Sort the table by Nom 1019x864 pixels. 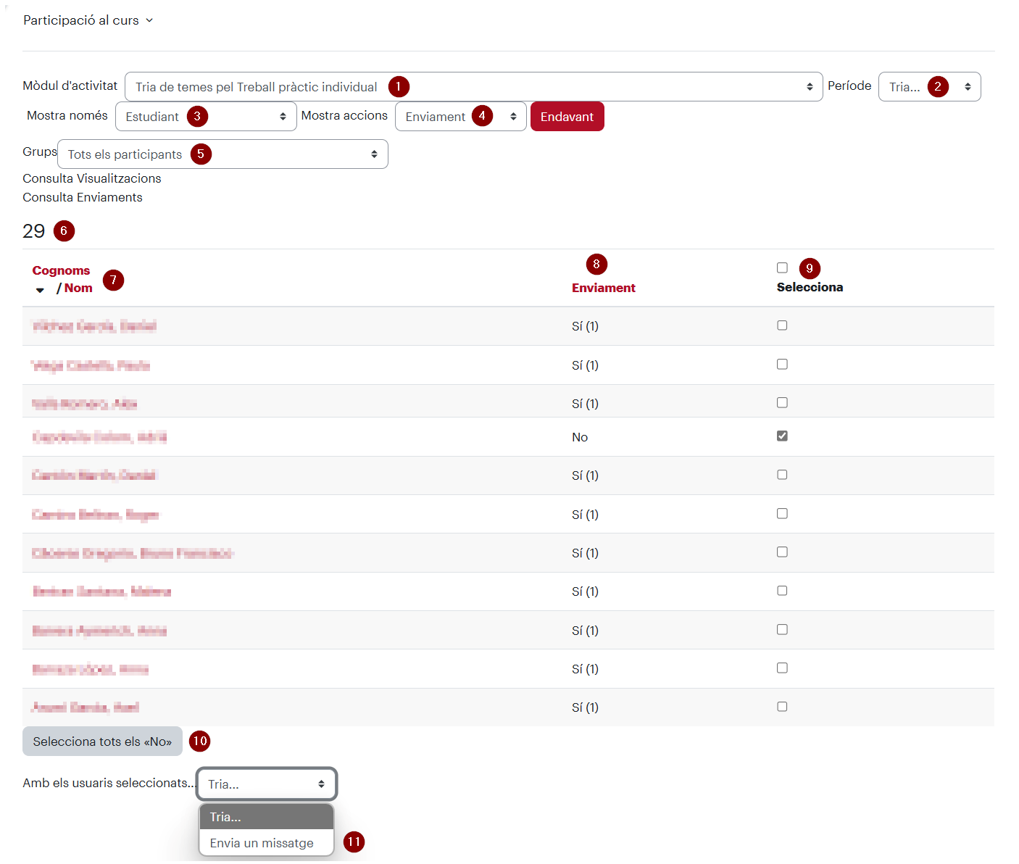78,288
